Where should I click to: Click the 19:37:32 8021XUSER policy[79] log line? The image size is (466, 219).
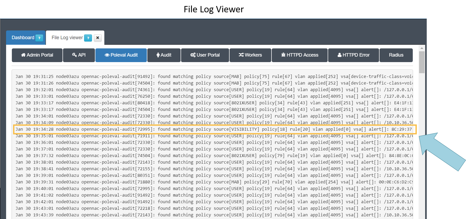click(x=213, y=156)
